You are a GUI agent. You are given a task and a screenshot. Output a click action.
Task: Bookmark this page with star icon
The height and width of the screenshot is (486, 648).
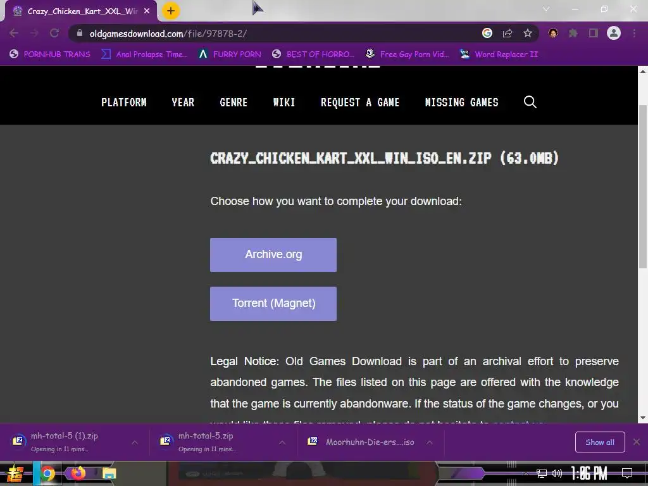click(x=527, y=33)
